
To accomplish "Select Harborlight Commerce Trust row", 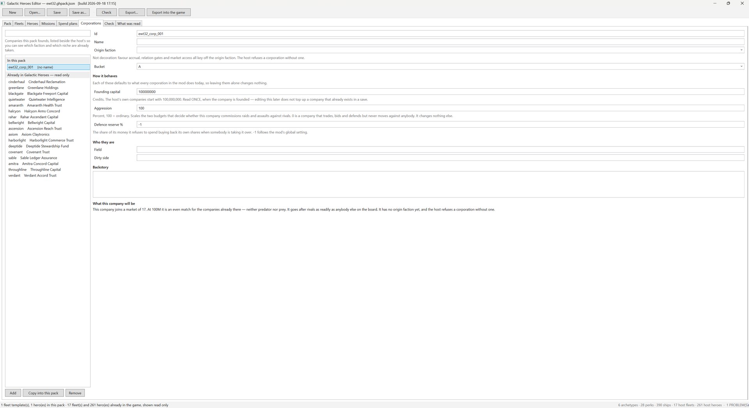I will pyautogui.click(x=48, y=140).
